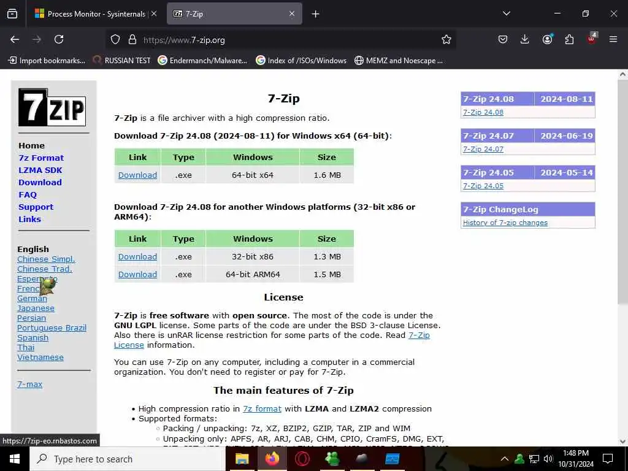Switch to Process Monitor - Sysinternals tab
Image resolution: width=628 pixels, height=471 pixels.
tap(96, 13)
